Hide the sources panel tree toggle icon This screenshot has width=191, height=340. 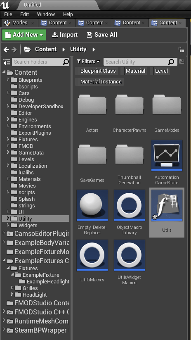pyautogui.click(x=7, y=62)
